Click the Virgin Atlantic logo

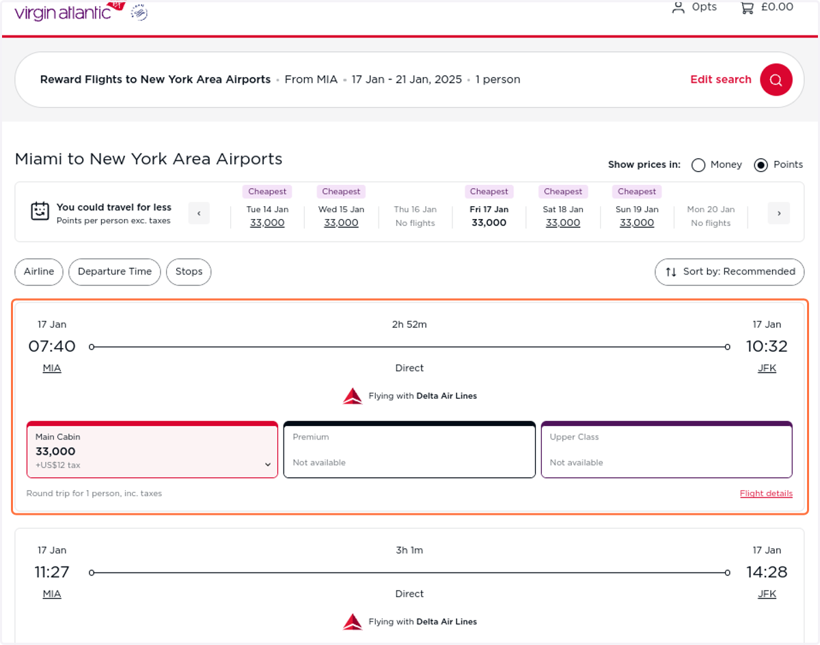point(70,11)
